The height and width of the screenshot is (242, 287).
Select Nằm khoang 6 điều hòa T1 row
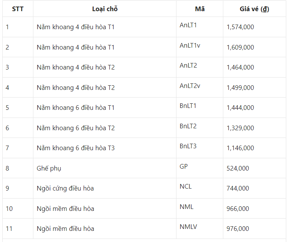(x=144, y=108)
